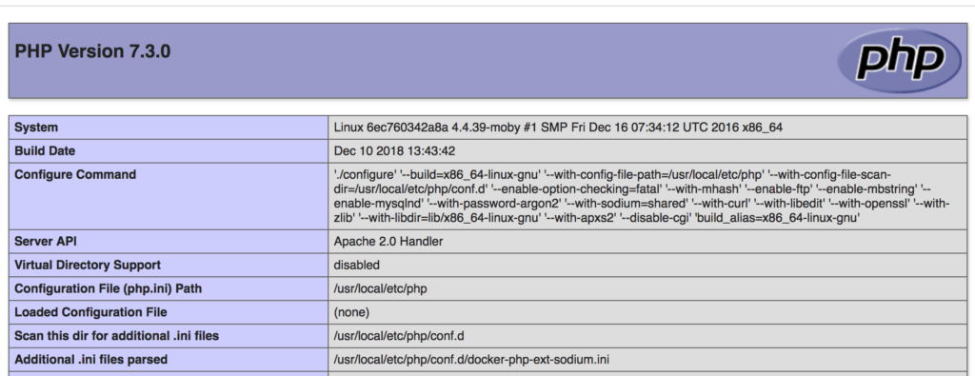The image size is (975, 376).
Task: Click the Configure Command label
Action: point(75,174)
